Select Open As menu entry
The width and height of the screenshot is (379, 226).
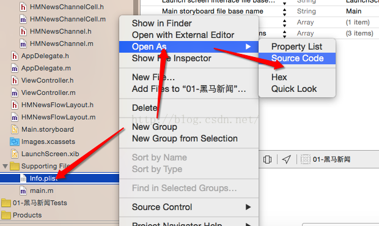tap(189, 47)
